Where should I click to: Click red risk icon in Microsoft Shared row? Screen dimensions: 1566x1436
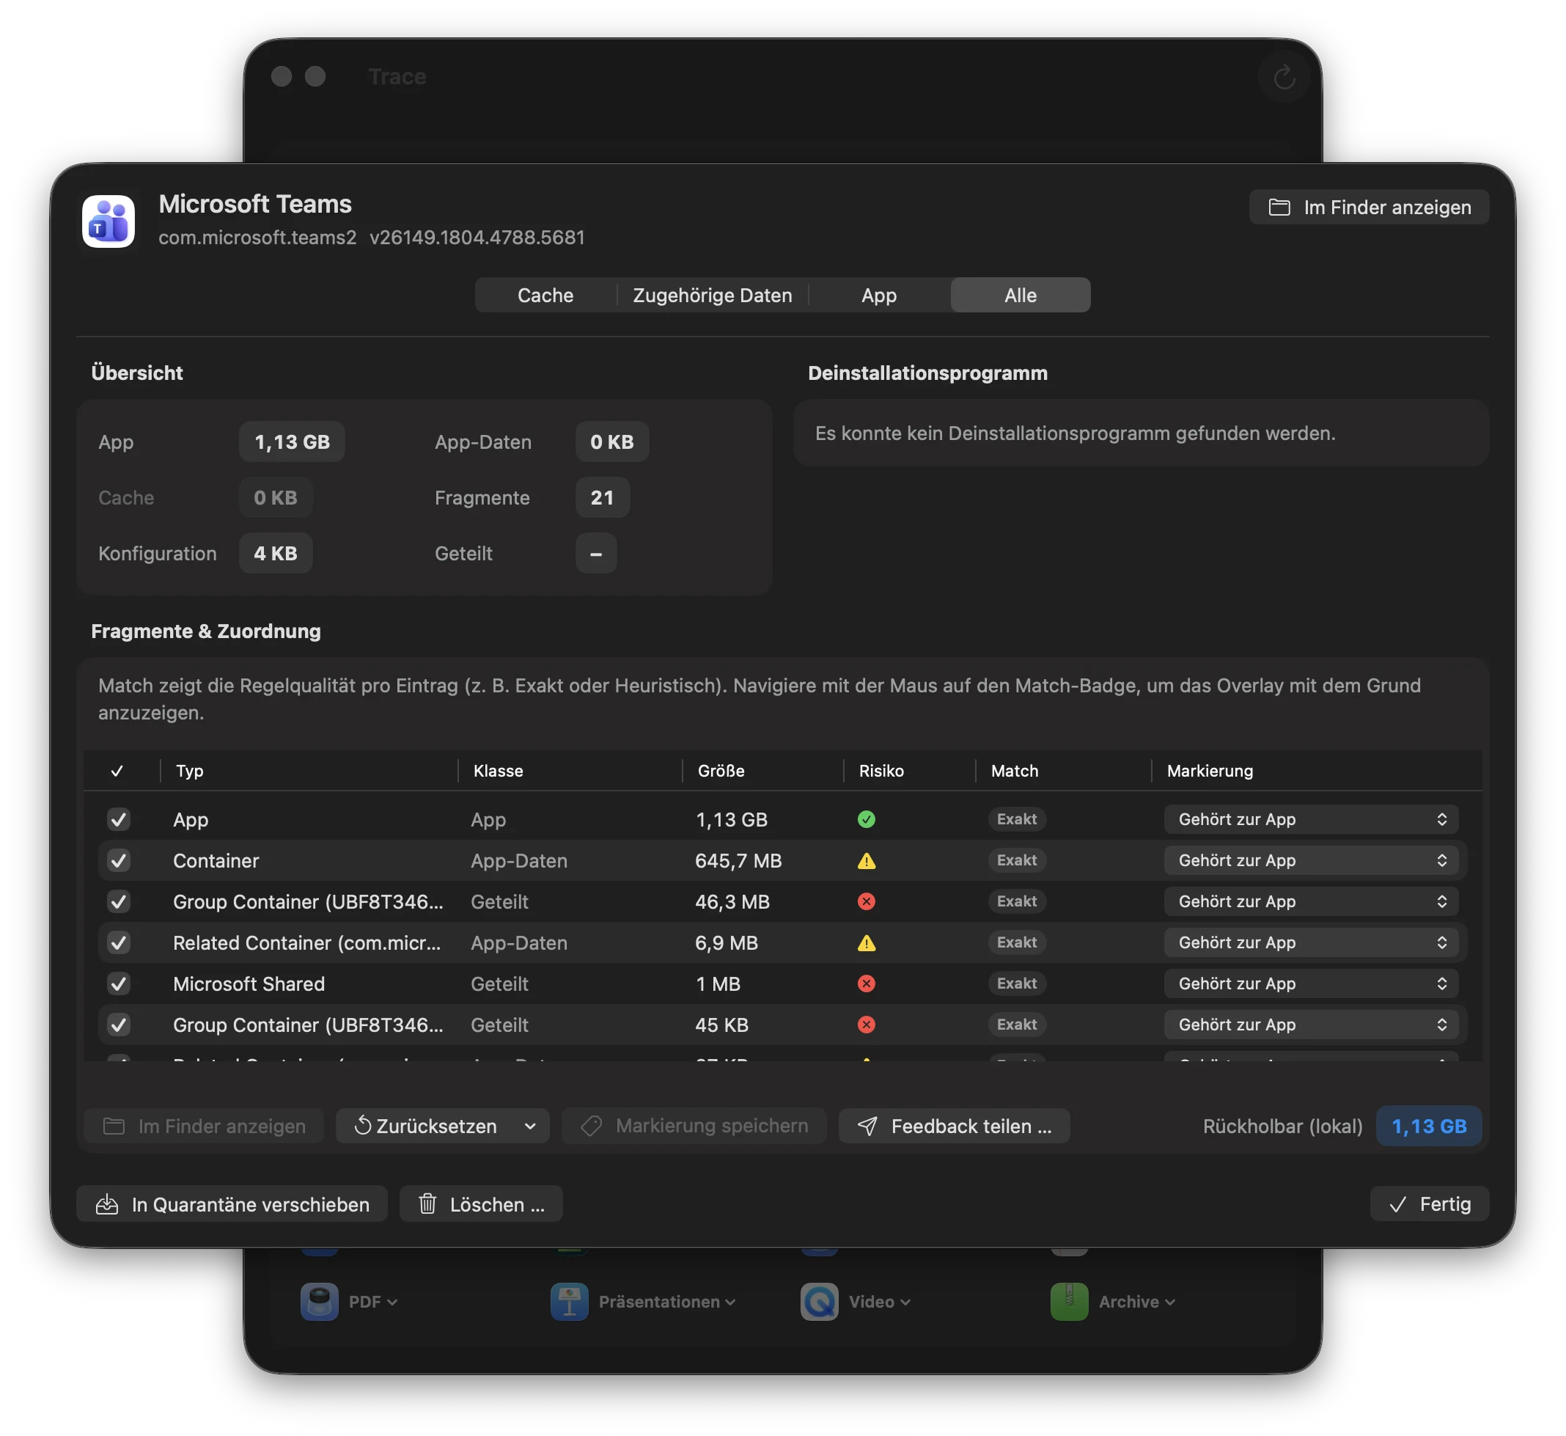866,983
